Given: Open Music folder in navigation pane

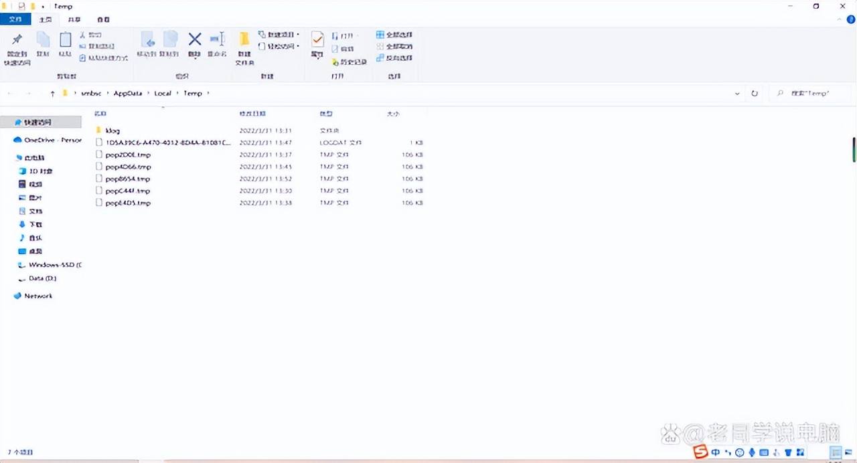Looking at the screenshot, I should (x=31, y=238).
